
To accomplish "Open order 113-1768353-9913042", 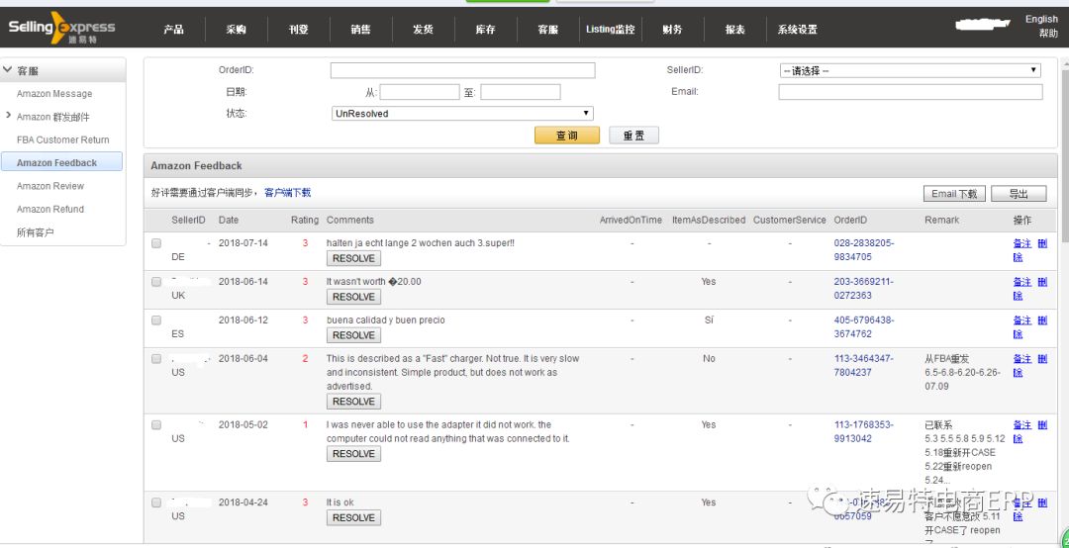I will point(864,431).
